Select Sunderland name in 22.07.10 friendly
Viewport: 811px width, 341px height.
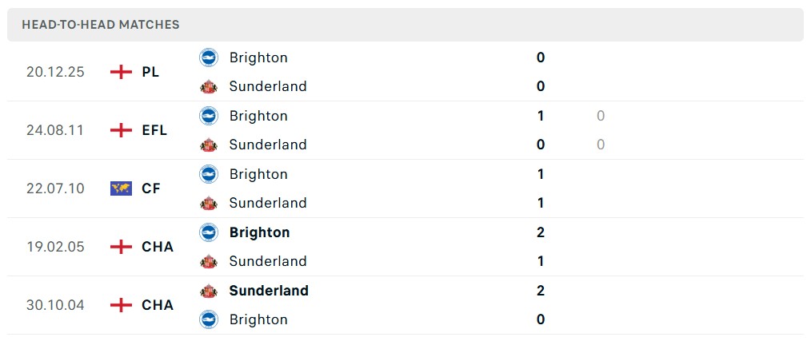268,203
